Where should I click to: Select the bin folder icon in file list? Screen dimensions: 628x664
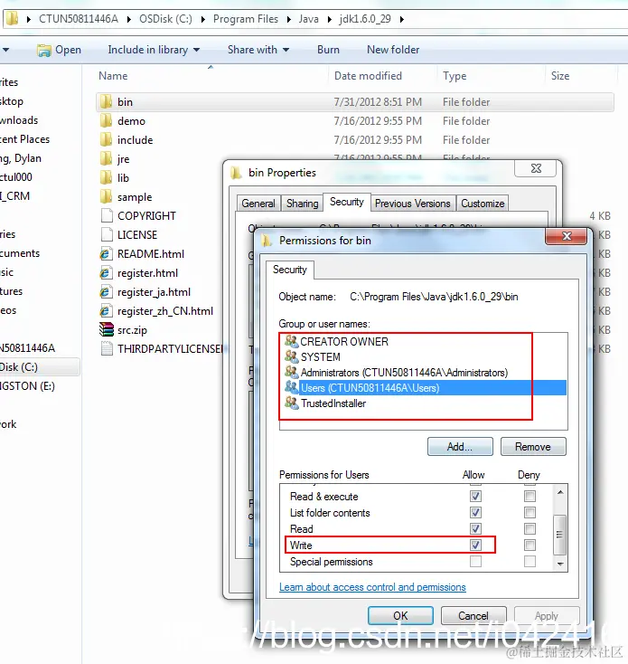click(106, 102)
